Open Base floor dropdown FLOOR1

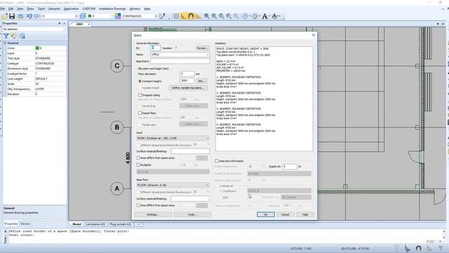173,185
